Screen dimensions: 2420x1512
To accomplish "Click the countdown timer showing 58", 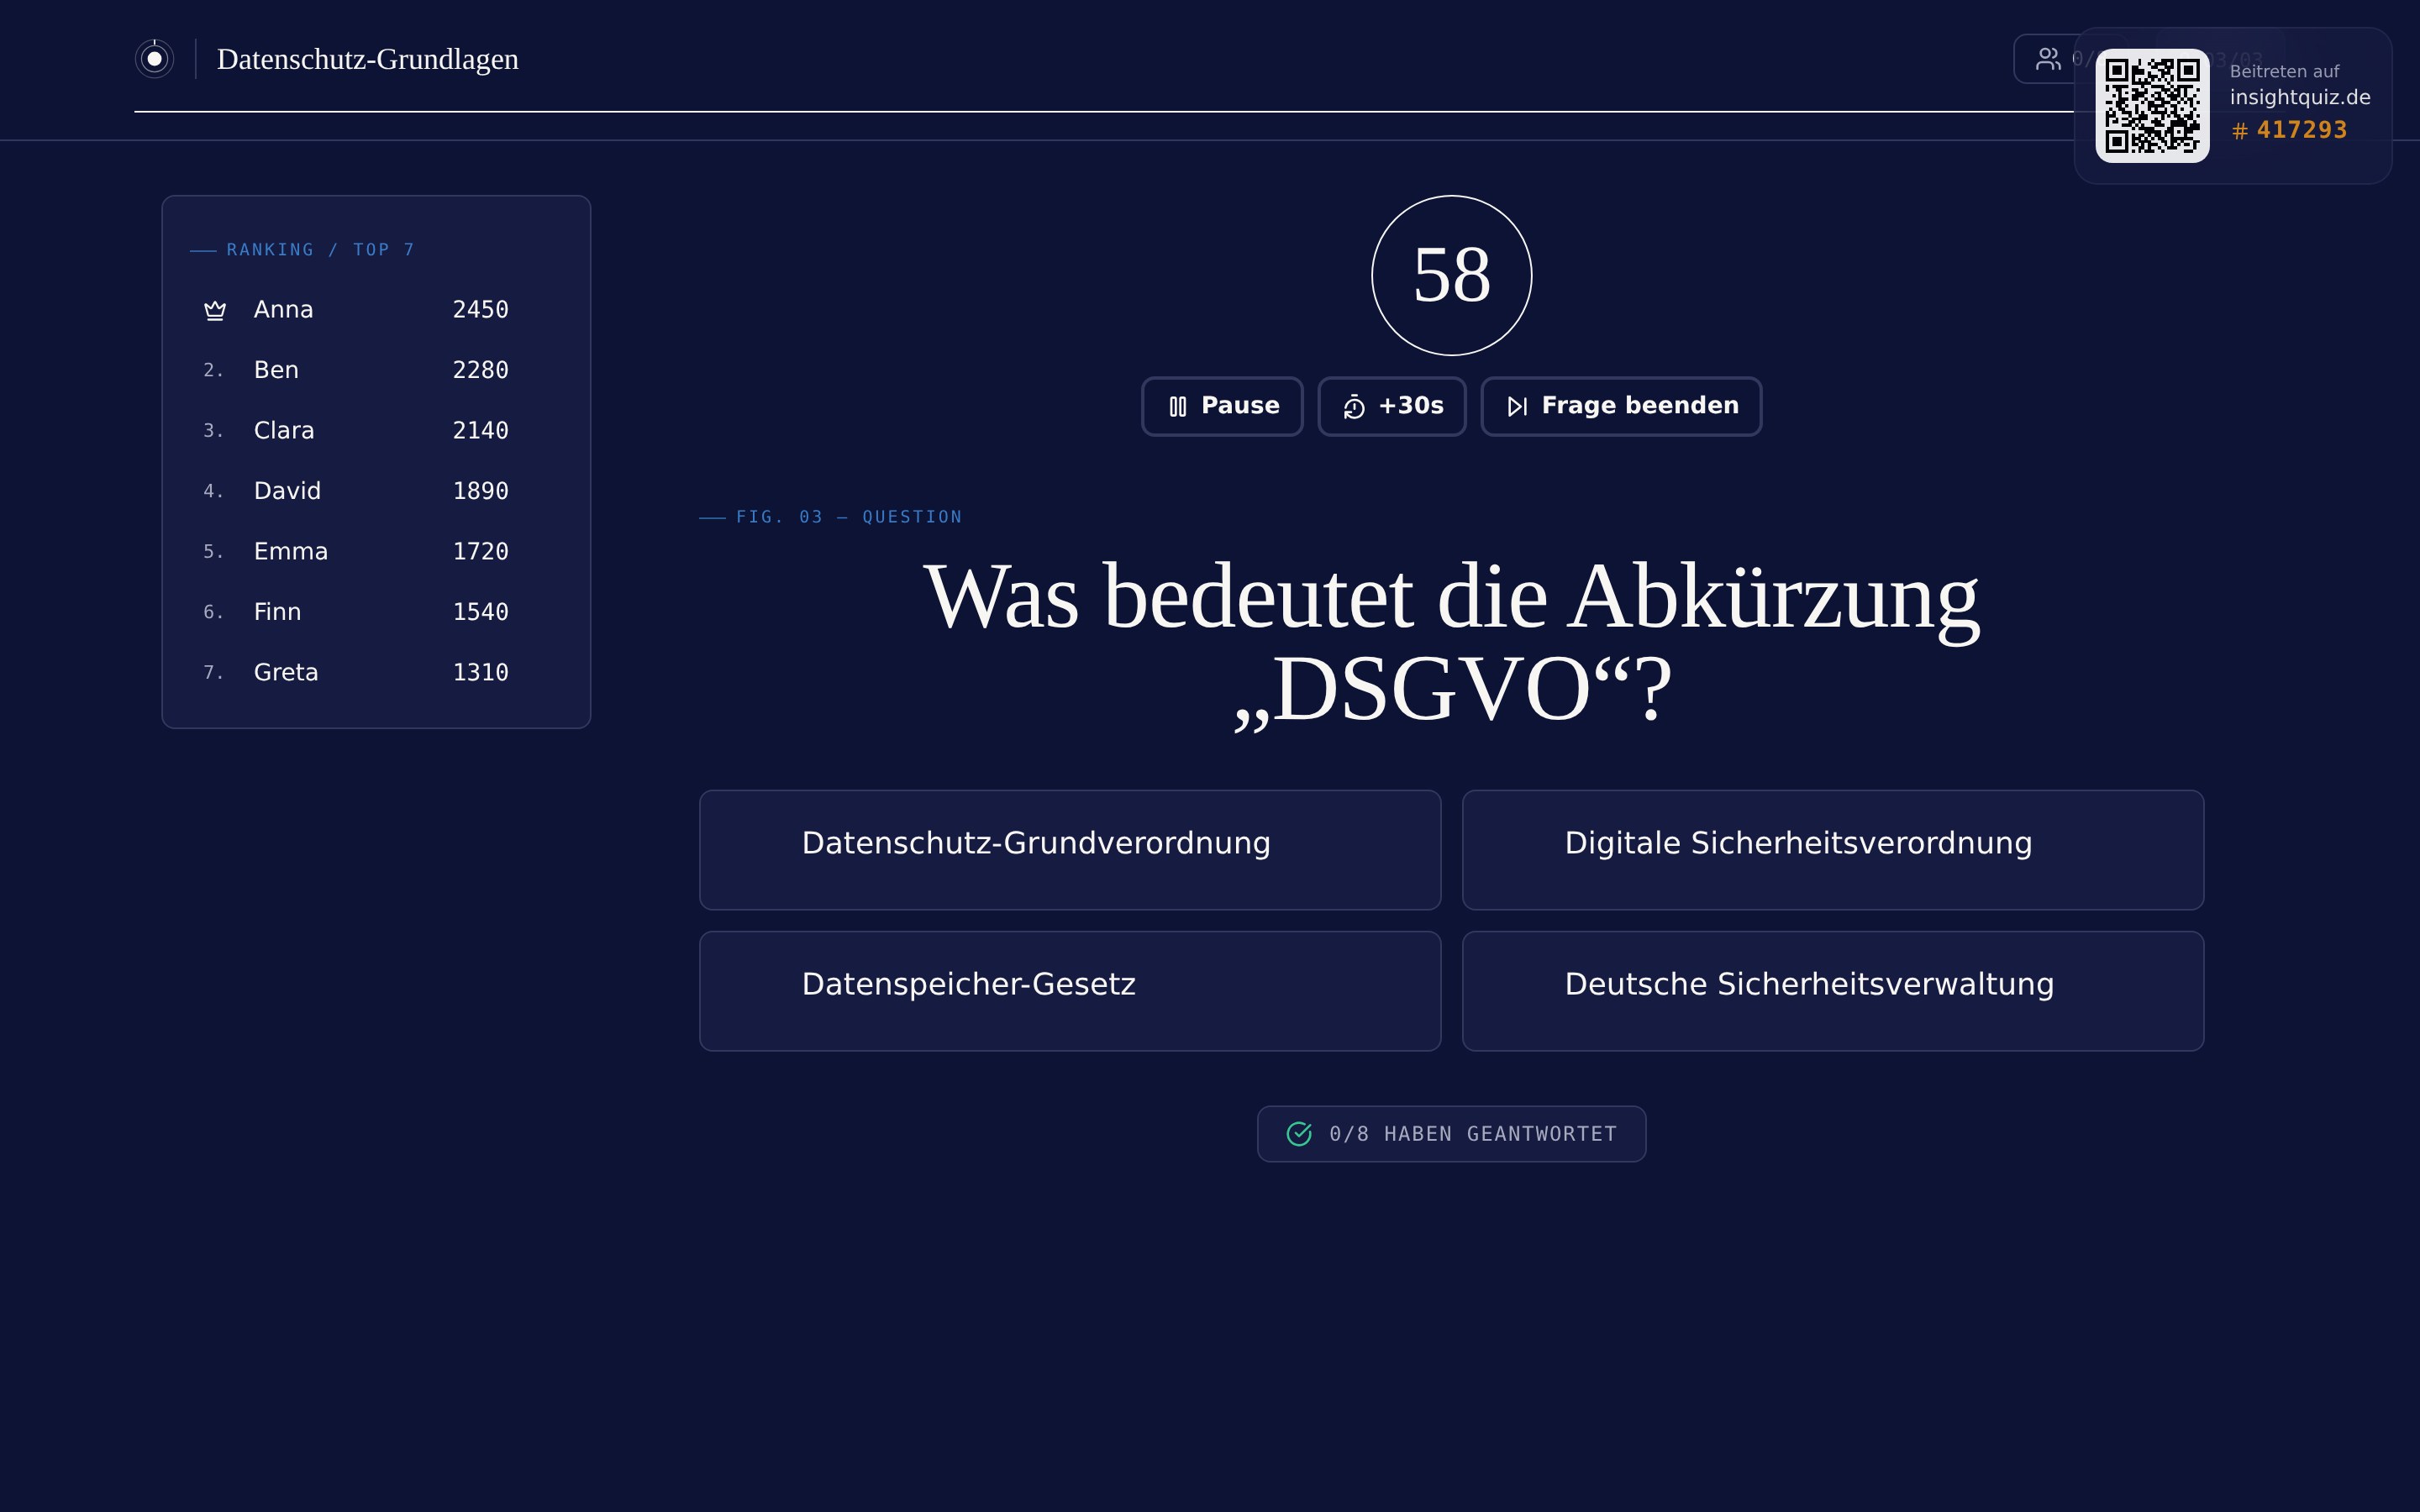I will [1451, 275].
